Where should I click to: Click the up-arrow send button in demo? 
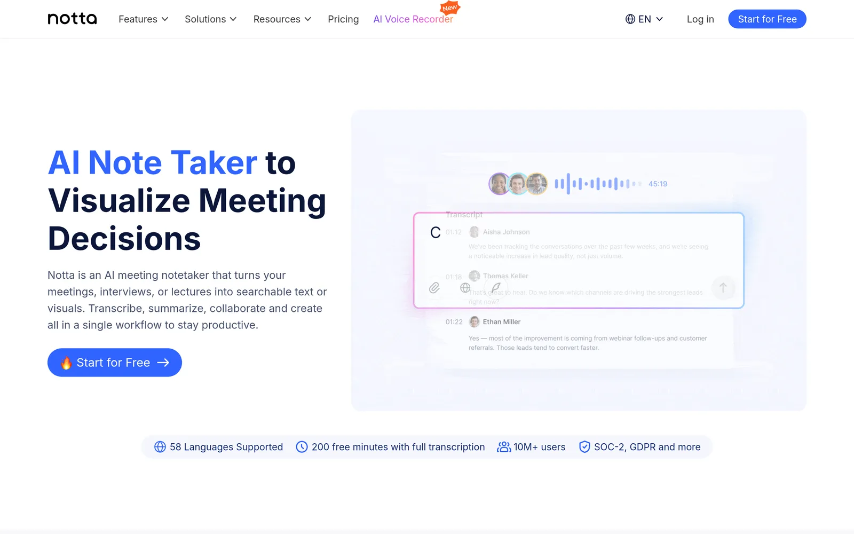click(x=723, y=288)
